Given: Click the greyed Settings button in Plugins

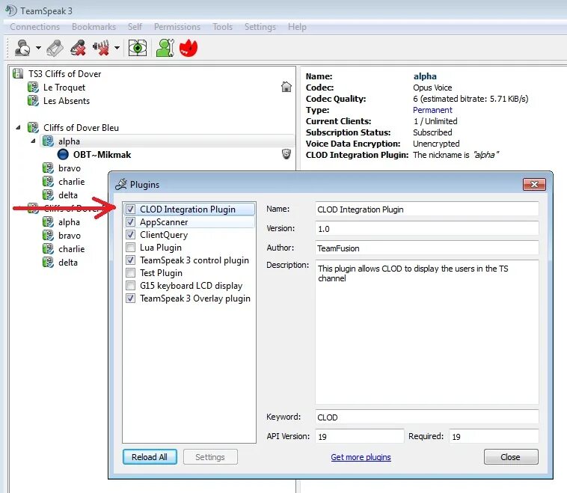Looking at the screenshot, I should click(210, 457).
